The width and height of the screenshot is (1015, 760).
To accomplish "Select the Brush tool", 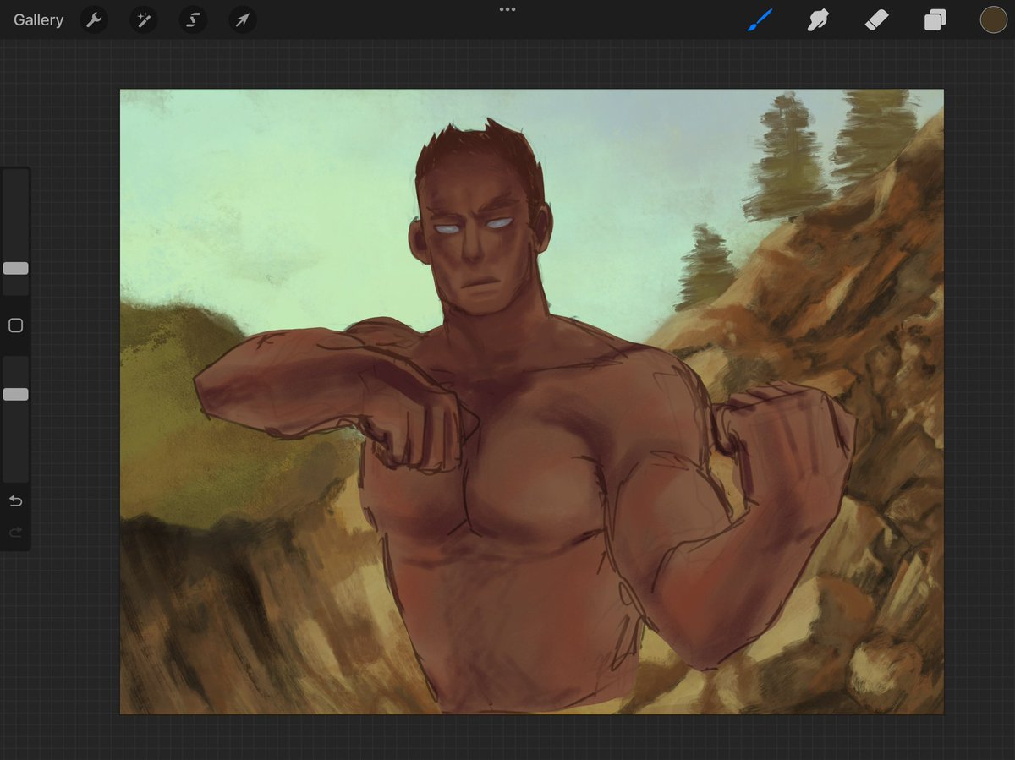I will click(x=760, y=19).
